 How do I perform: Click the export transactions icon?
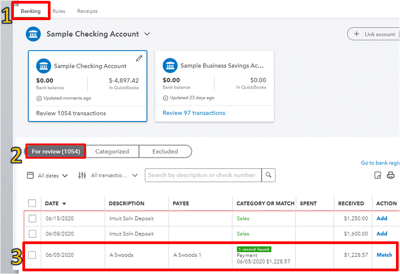tap(378, 175)
